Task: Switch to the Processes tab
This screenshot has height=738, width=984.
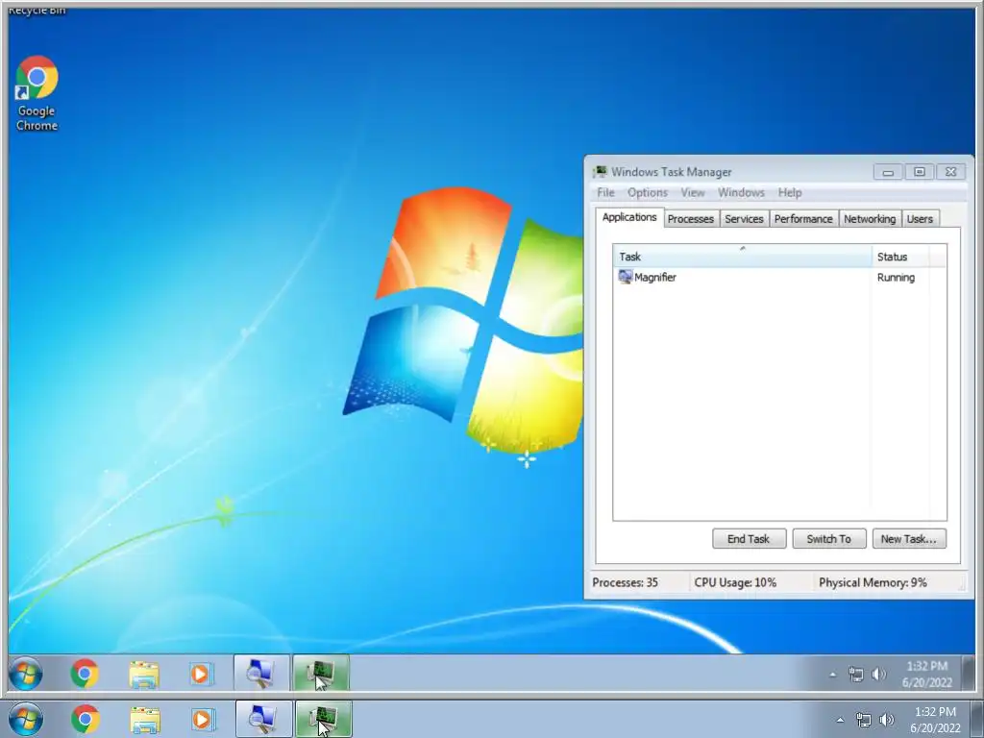Action: click(x=690, y=219)
